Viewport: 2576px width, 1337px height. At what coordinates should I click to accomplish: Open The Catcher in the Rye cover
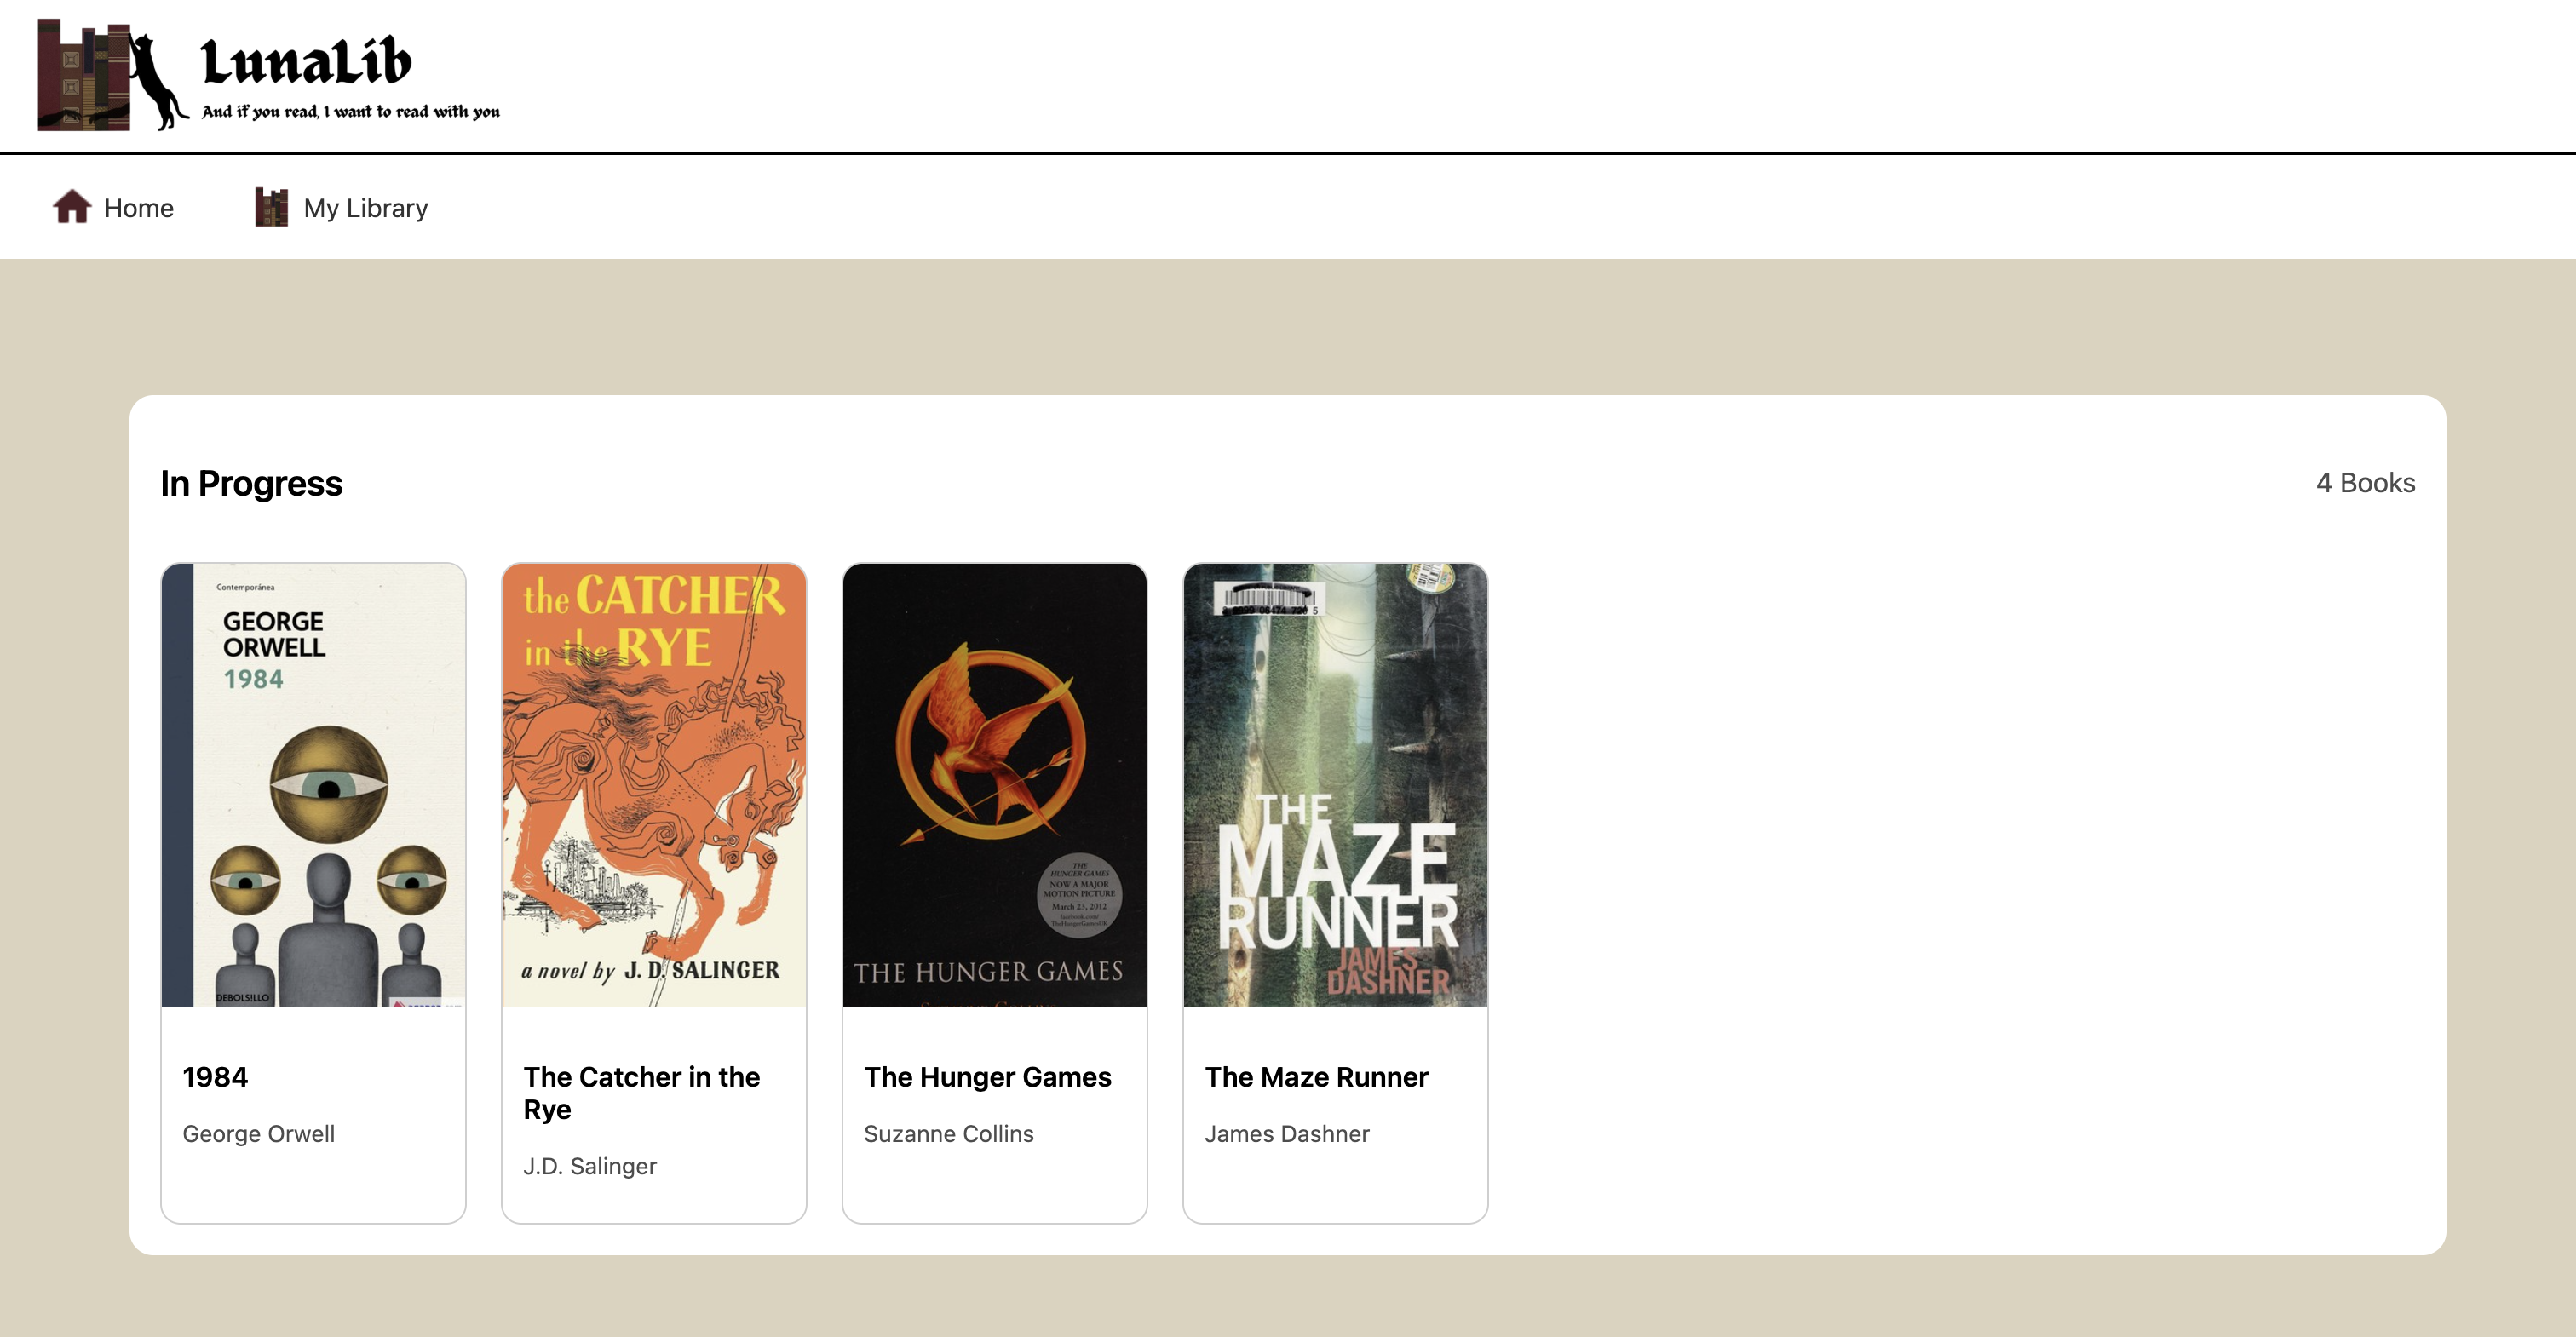(x=654, y=784)
